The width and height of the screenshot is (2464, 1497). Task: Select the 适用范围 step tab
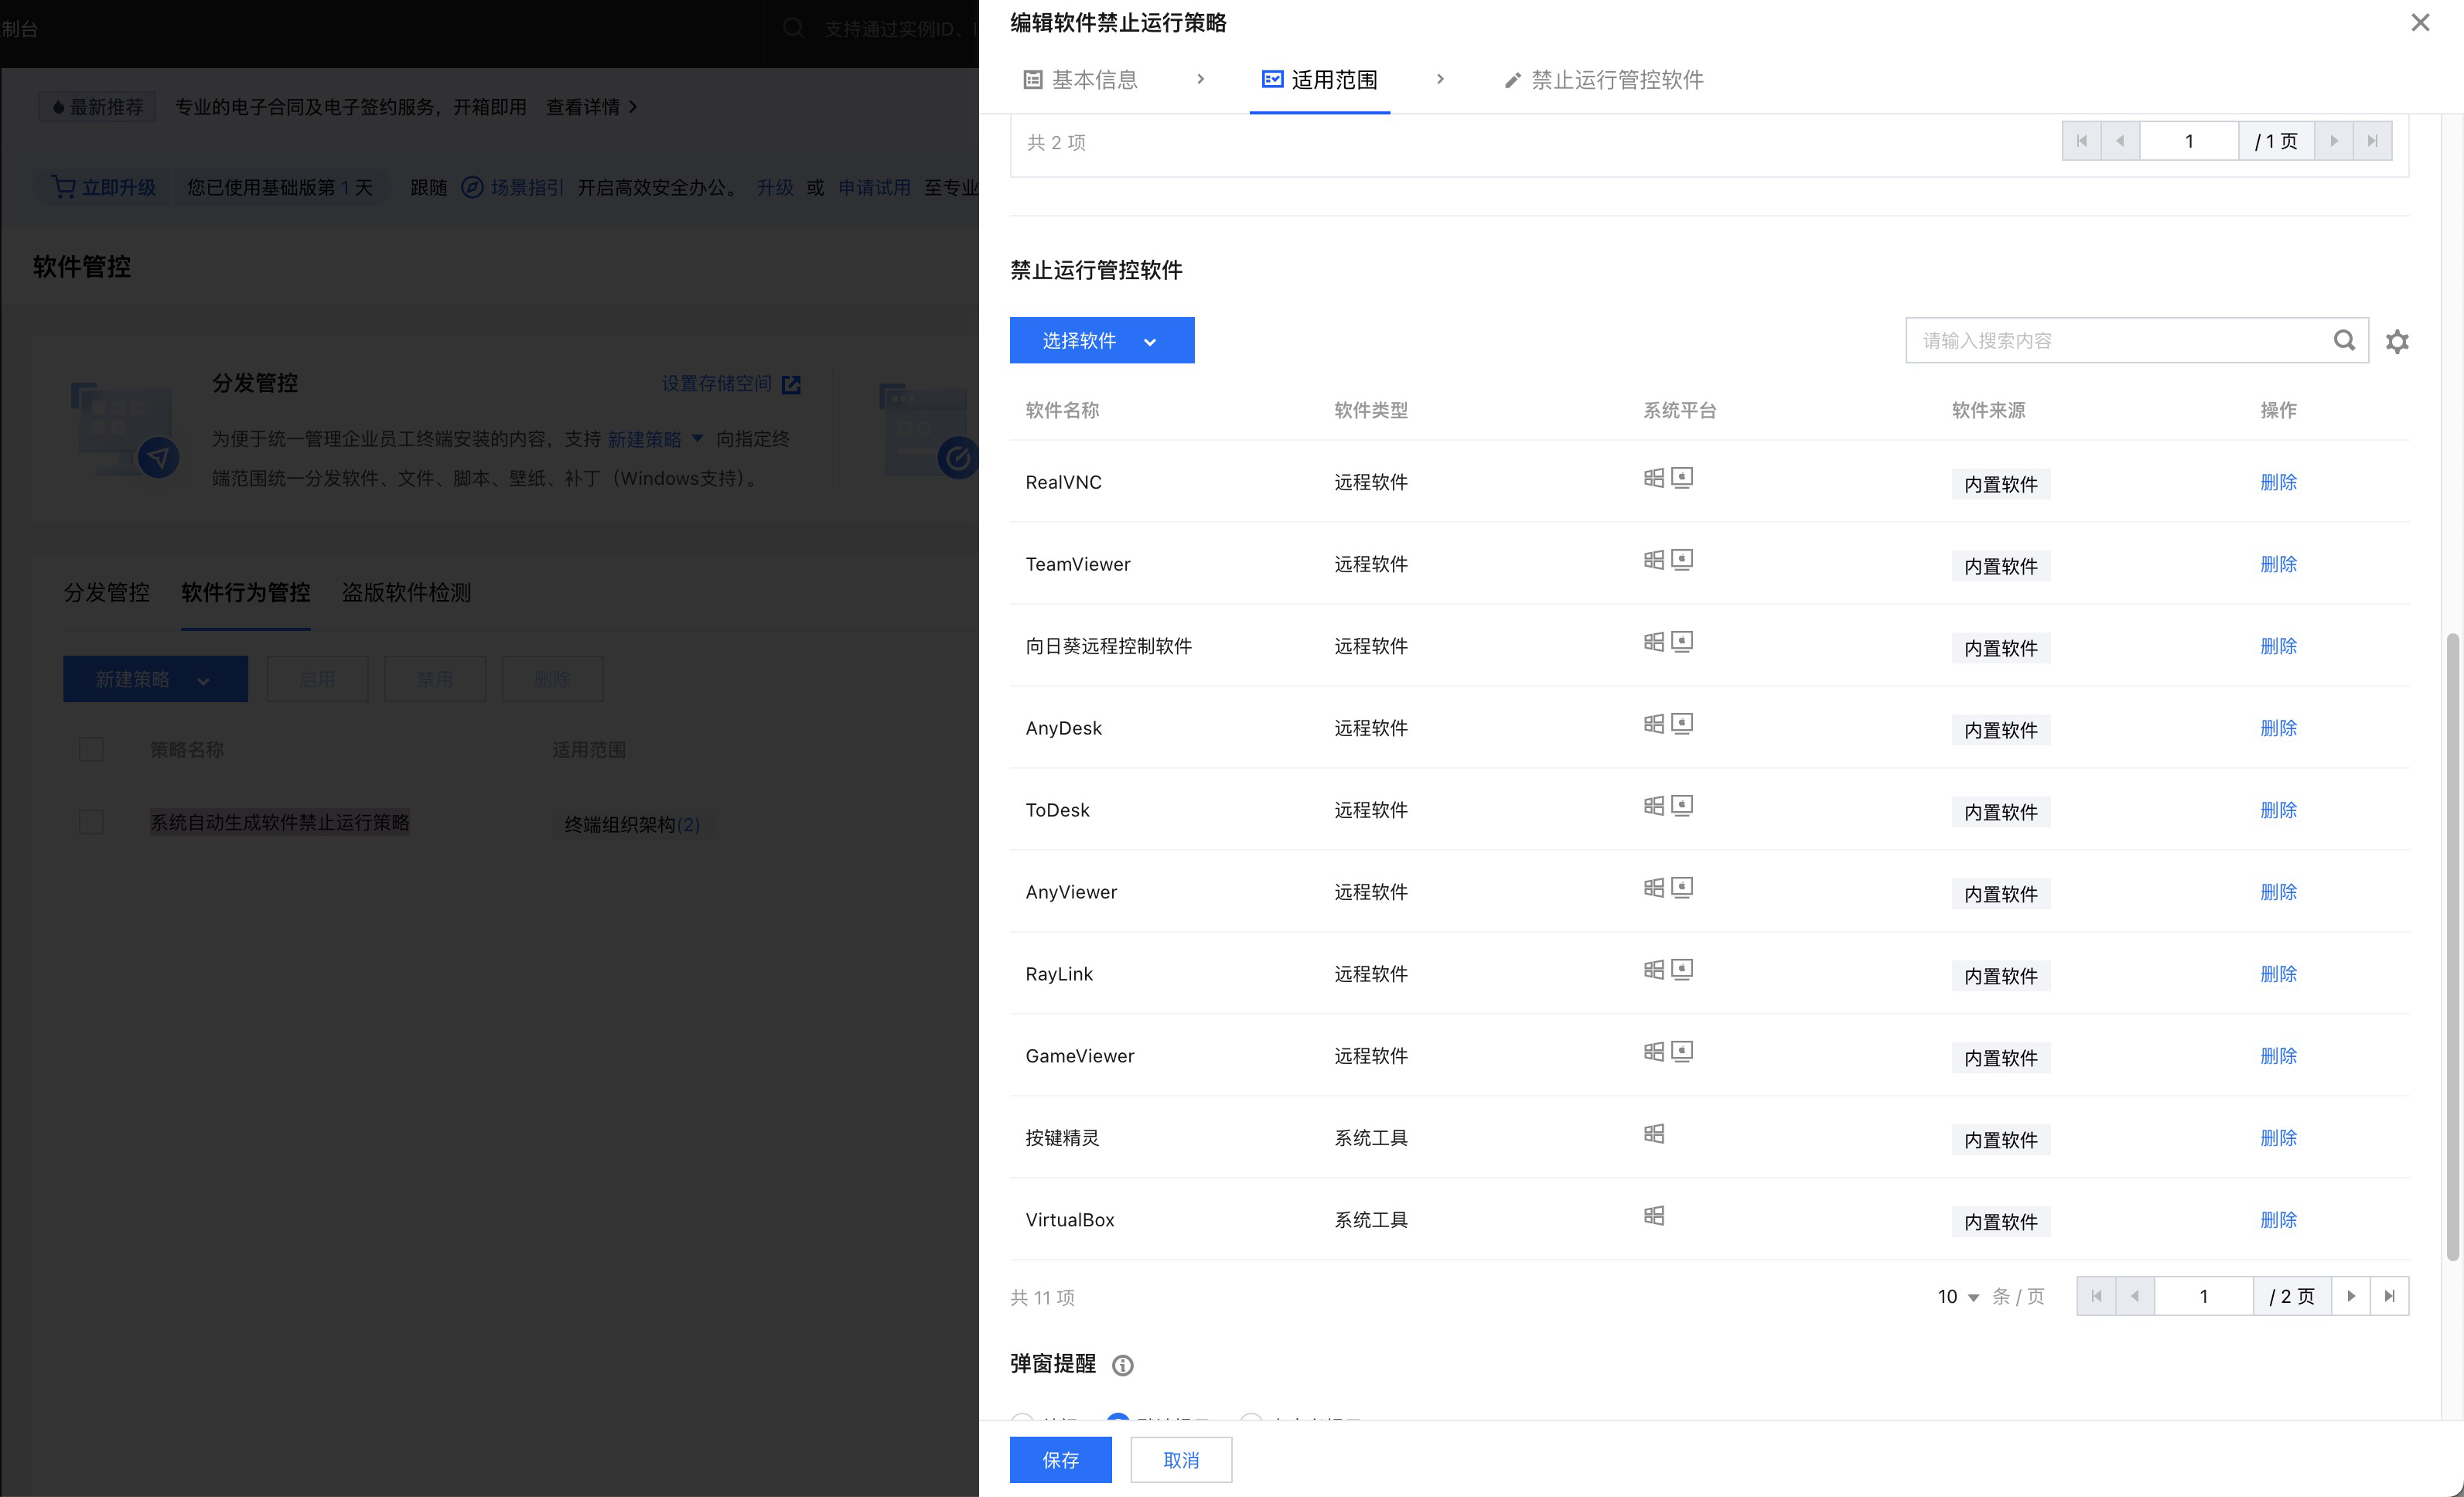1320,80
